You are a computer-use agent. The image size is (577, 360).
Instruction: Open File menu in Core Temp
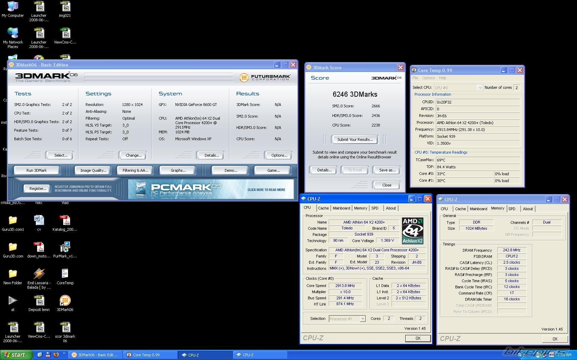415,78
